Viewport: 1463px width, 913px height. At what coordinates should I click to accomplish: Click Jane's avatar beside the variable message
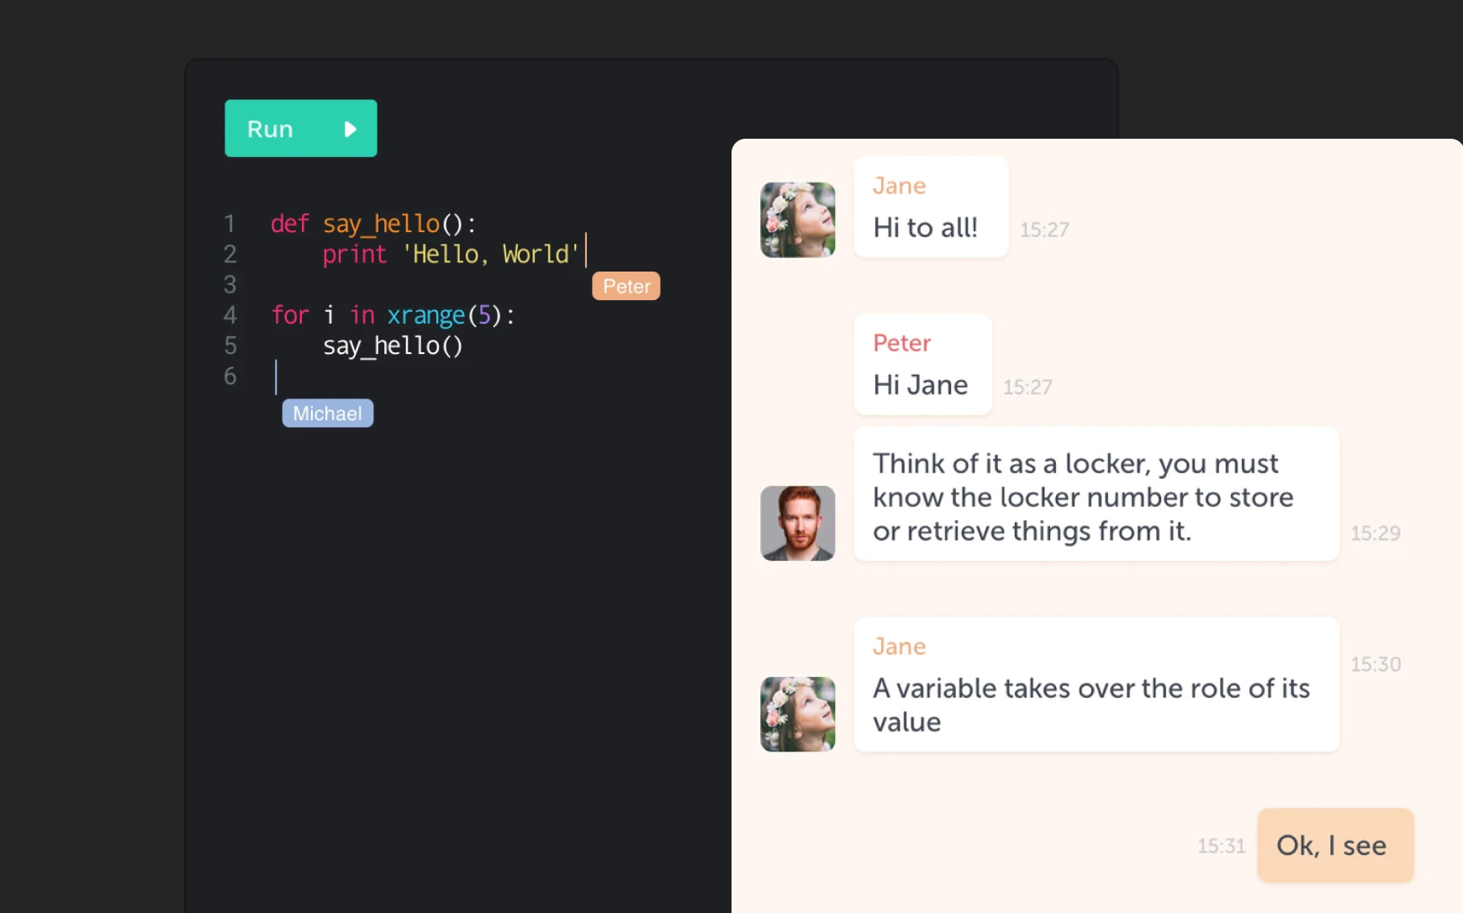click(x=797, y=714)
